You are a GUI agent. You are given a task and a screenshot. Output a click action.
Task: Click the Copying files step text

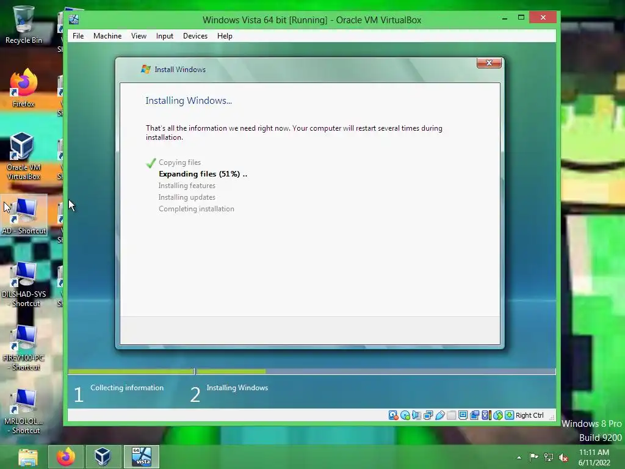(x=180, y=162)
